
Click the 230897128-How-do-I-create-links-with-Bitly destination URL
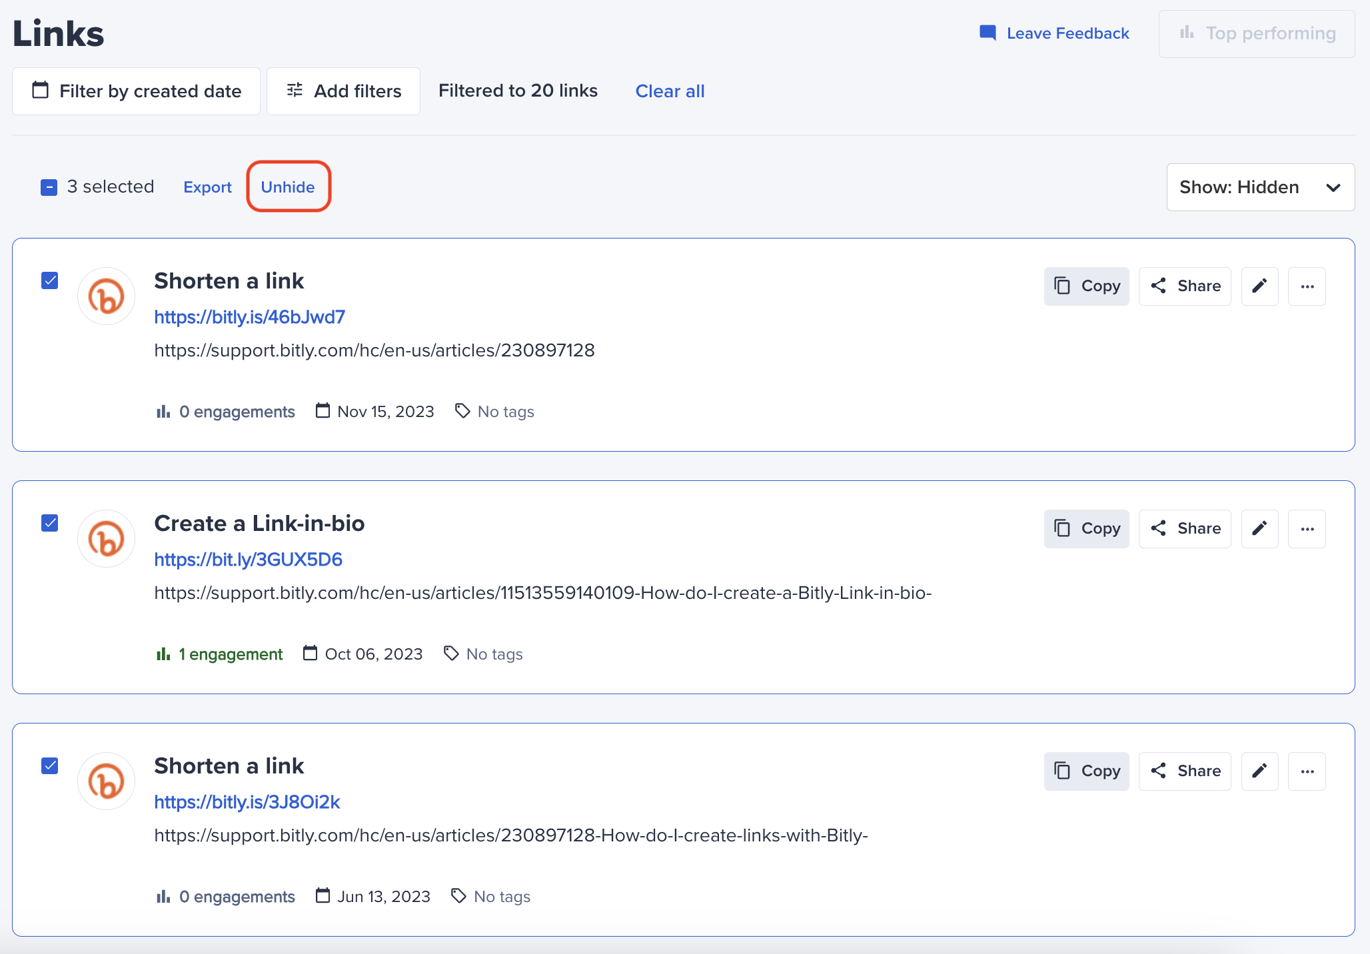(x=511, y=835)
